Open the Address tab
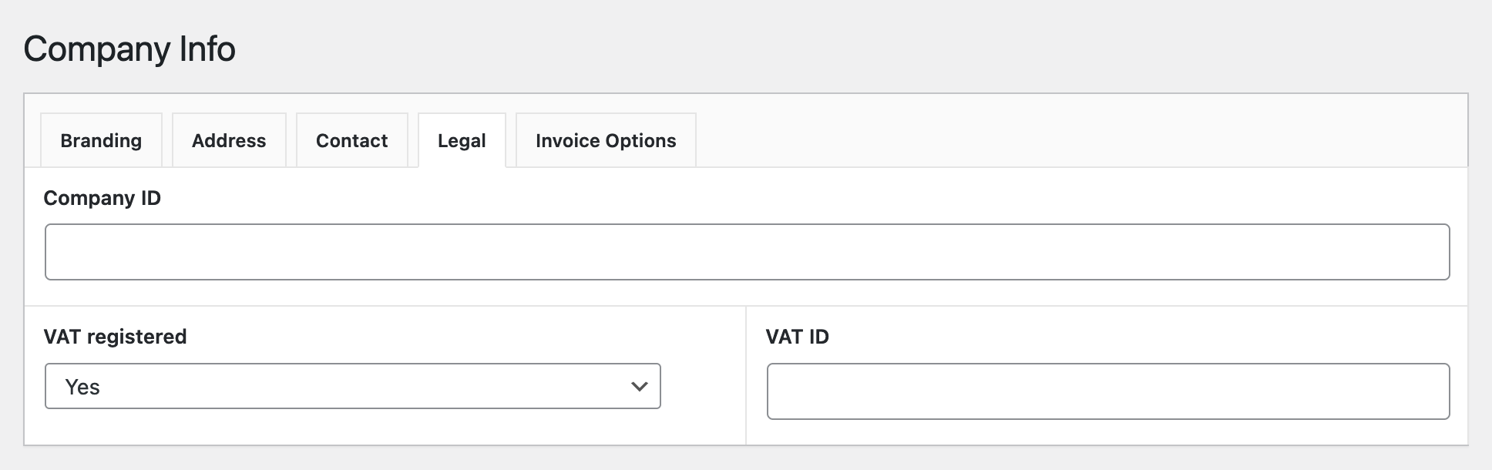 click(x=229, y=140)
